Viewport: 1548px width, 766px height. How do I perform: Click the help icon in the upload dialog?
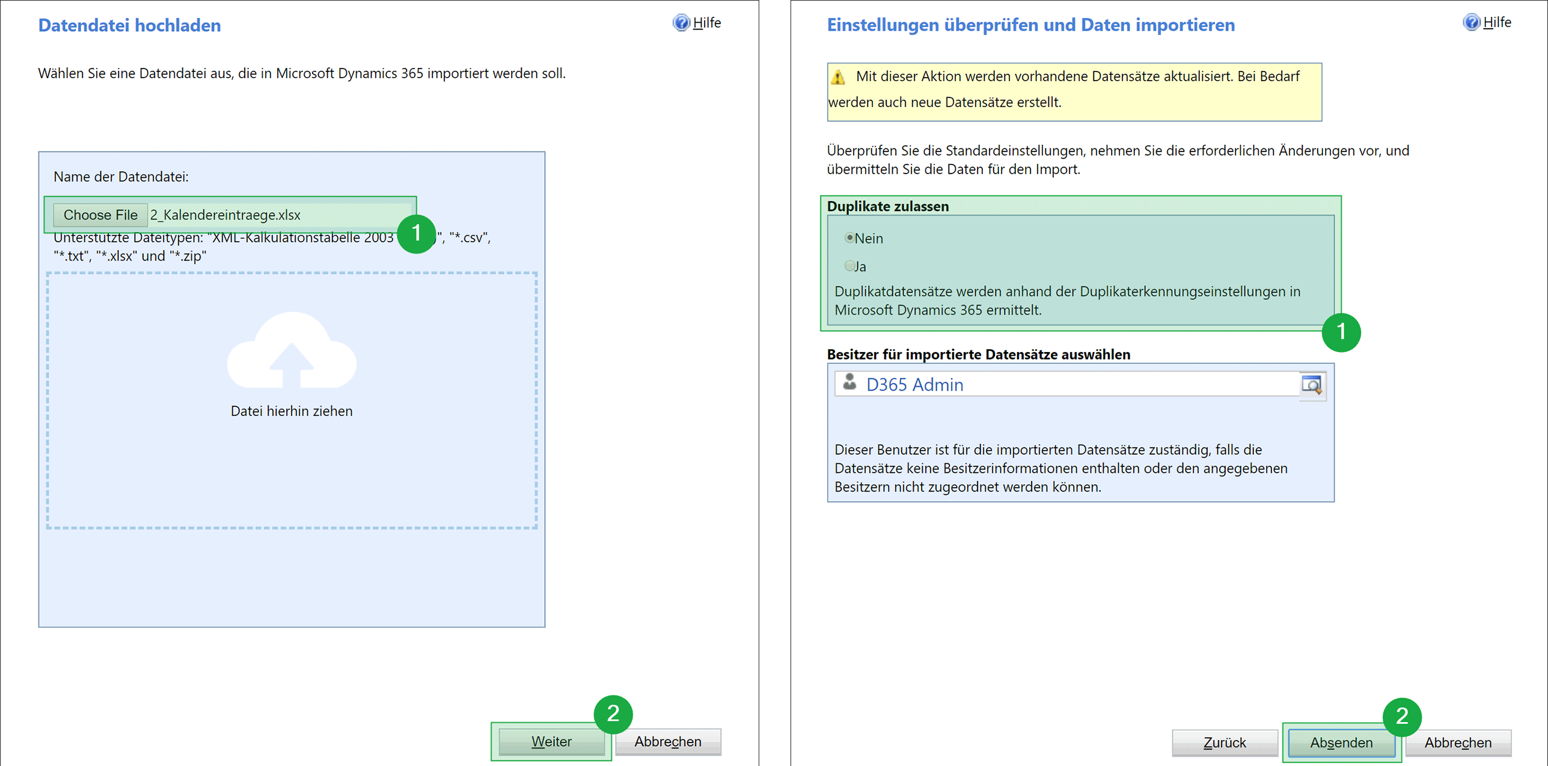pos(681,23)
